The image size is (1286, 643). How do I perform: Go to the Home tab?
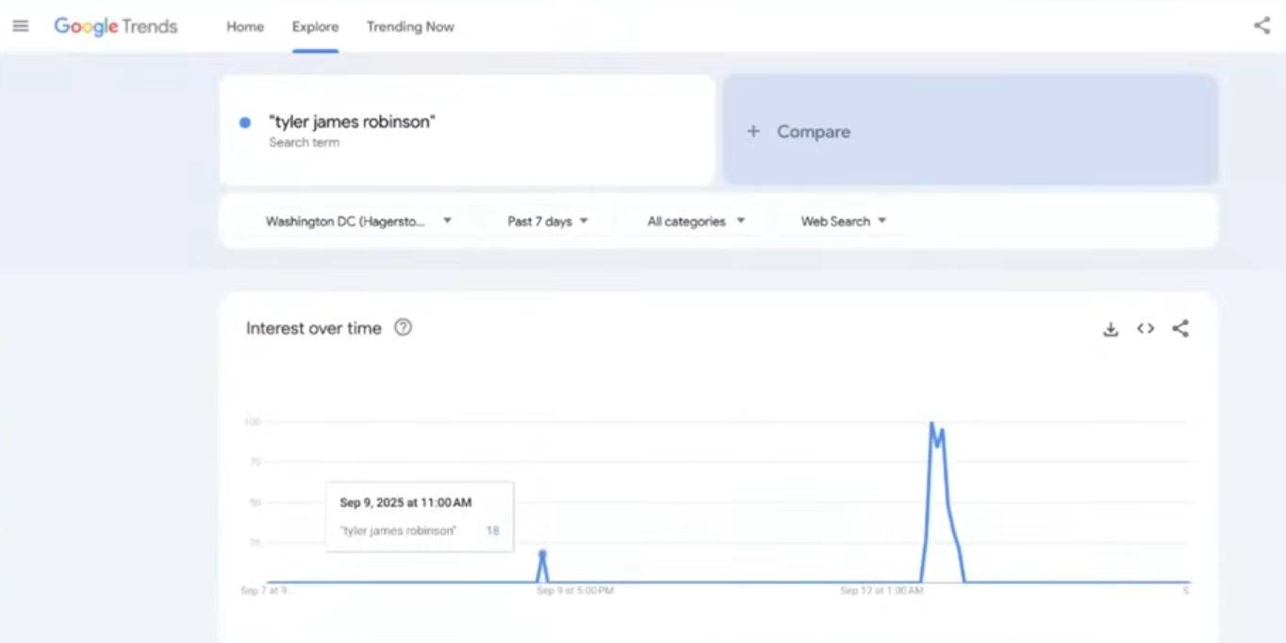point(245,26)
